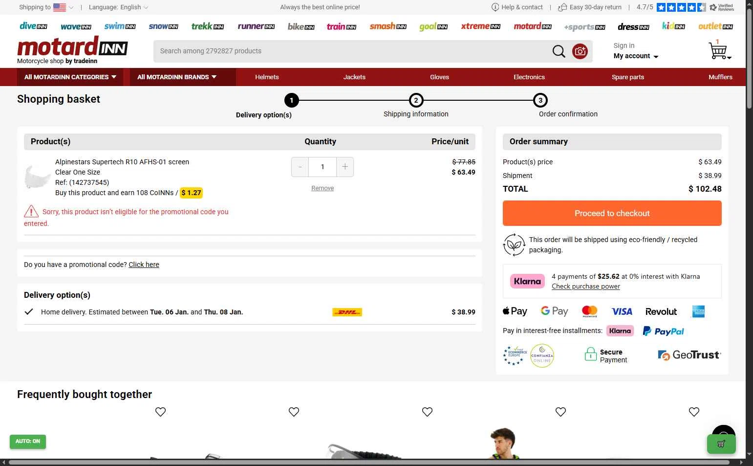
Task: Open the runnerinn store logo link
Action: (x=256, y=26)
